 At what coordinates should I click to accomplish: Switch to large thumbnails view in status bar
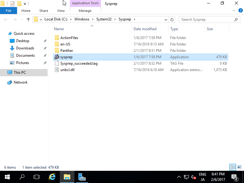239,167
